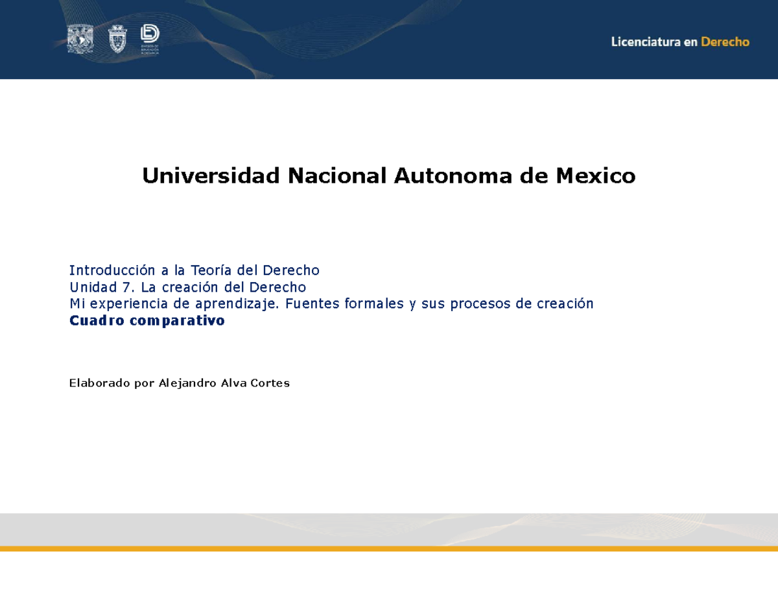778x601 pixels.
Task: Click the Elaborado por Alejandro Alva Cortes credit
Action: point(180,383)
